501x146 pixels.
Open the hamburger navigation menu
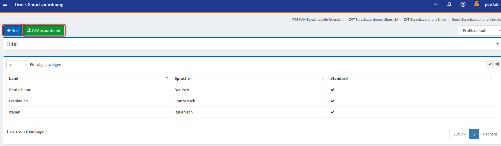(x=5, y=4)
